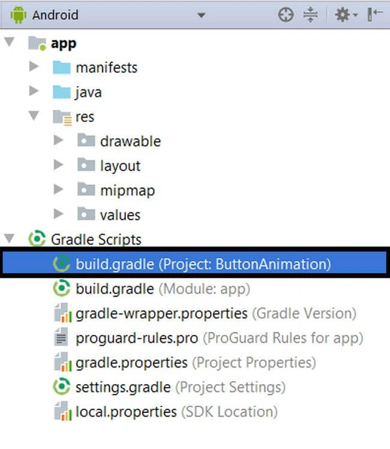
Task: Collapse all nodes with the collapse icon
Action: tap(310, 14)
